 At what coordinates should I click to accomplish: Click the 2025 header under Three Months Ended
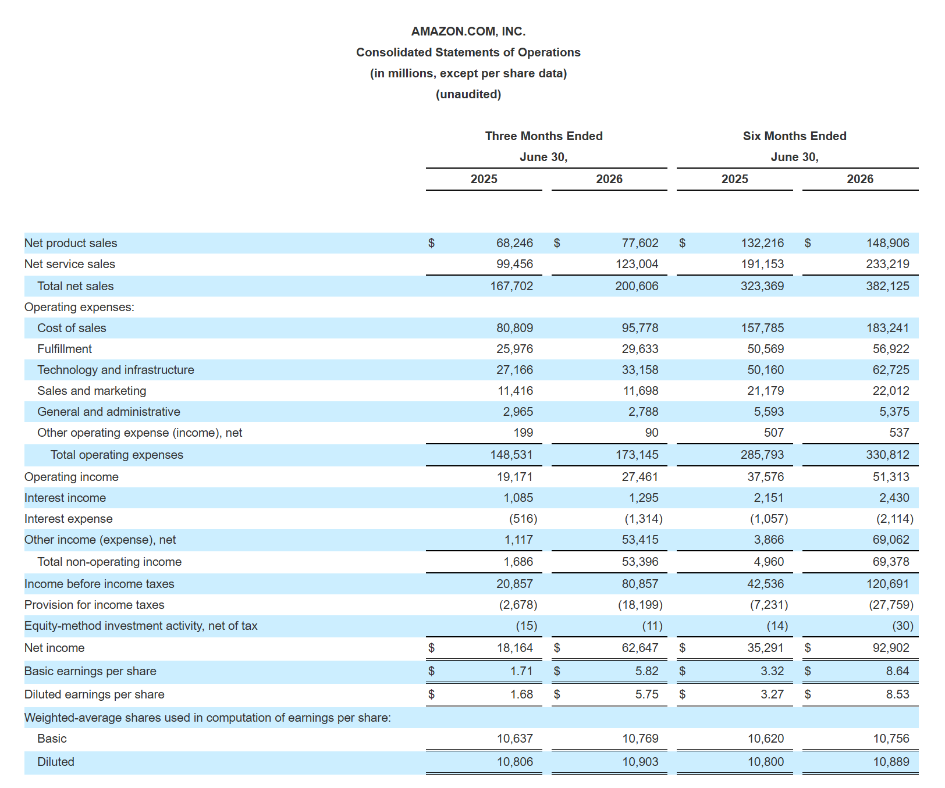484,179
